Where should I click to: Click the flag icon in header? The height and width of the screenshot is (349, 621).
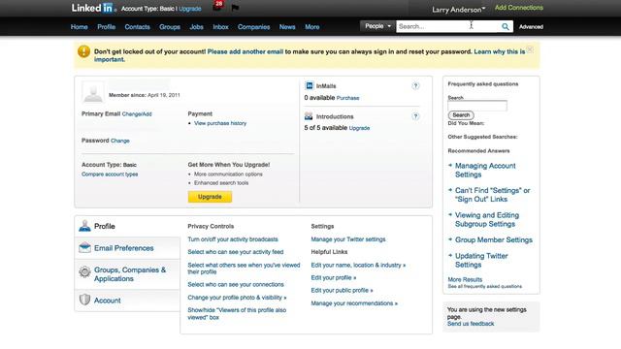click(235, 8)
